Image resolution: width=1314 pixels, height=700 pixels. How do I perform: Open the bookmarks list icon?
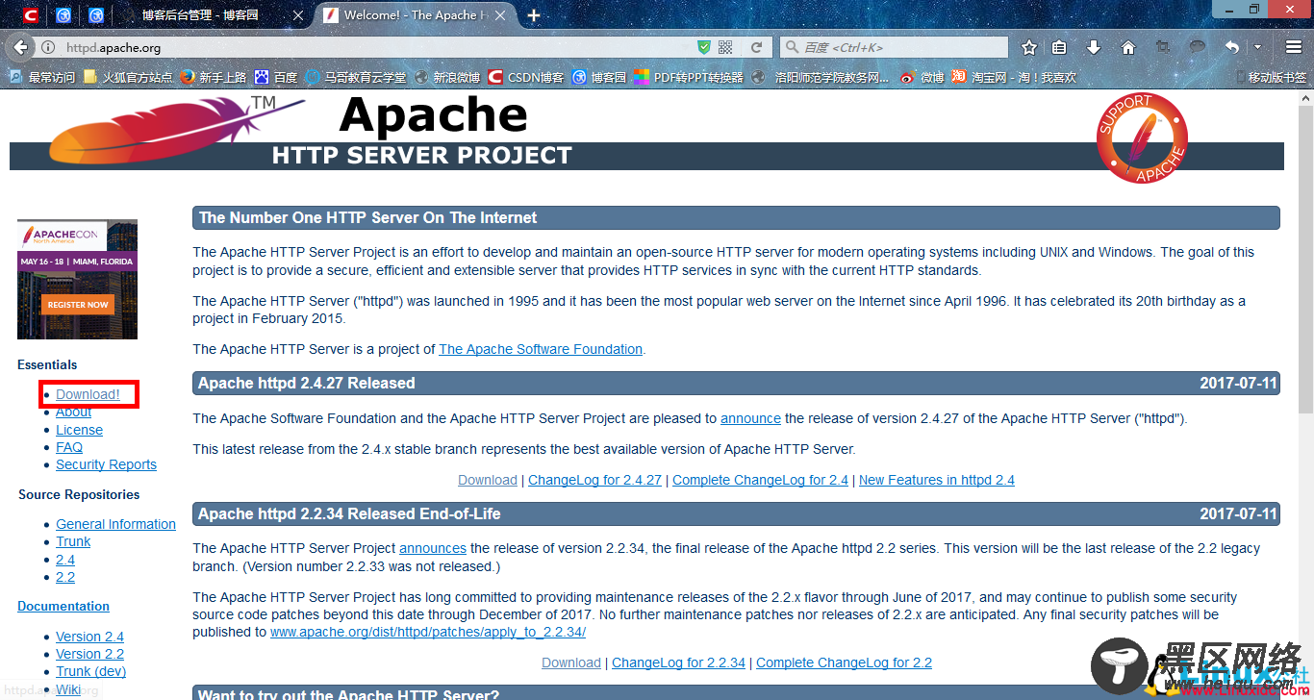pyautogui.click(x=1059, y=47)
